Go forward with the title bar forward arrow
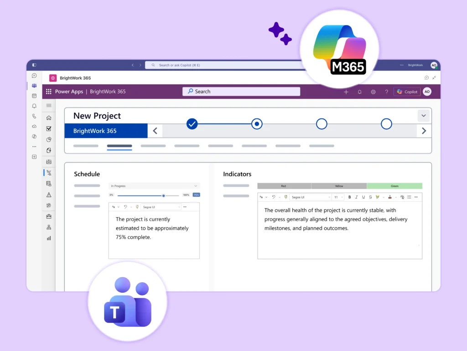Screen dimensions: 467x351 [x=140, y=65]
